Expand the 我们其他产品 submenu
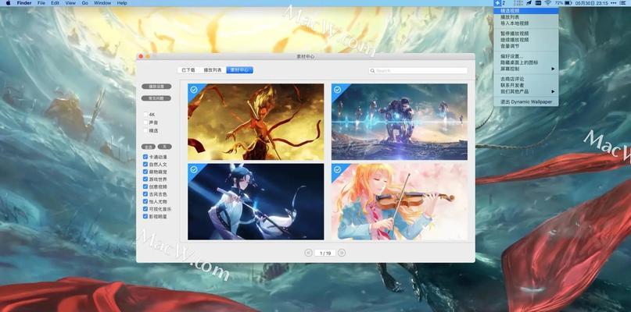The height and width of the screenshot is (312, 631). click(526, 91)
